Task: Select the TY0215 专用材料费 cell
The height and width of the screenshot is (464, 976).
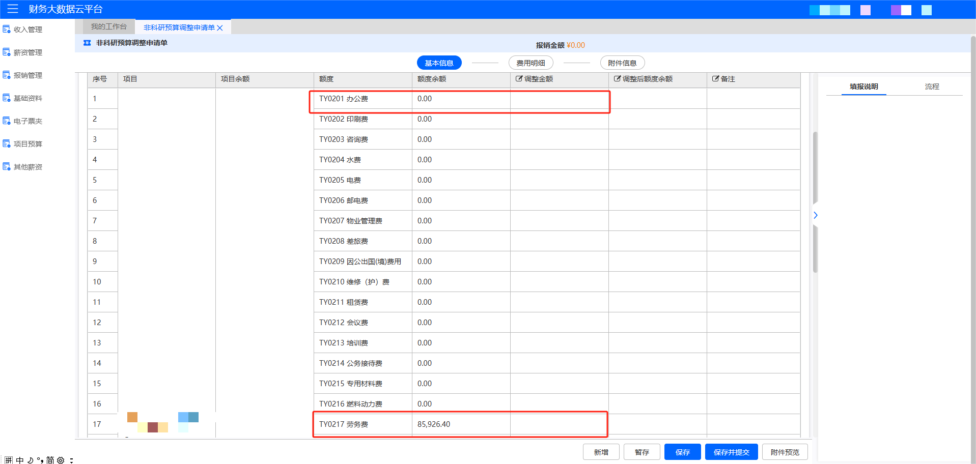Action: [362, 384]
